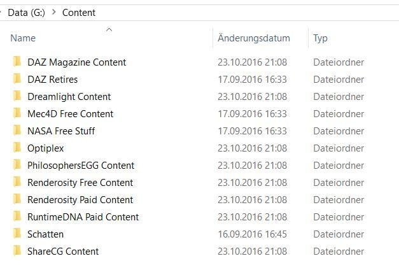Select RuntimeDNA Paid Content folder name

point(83,217)
